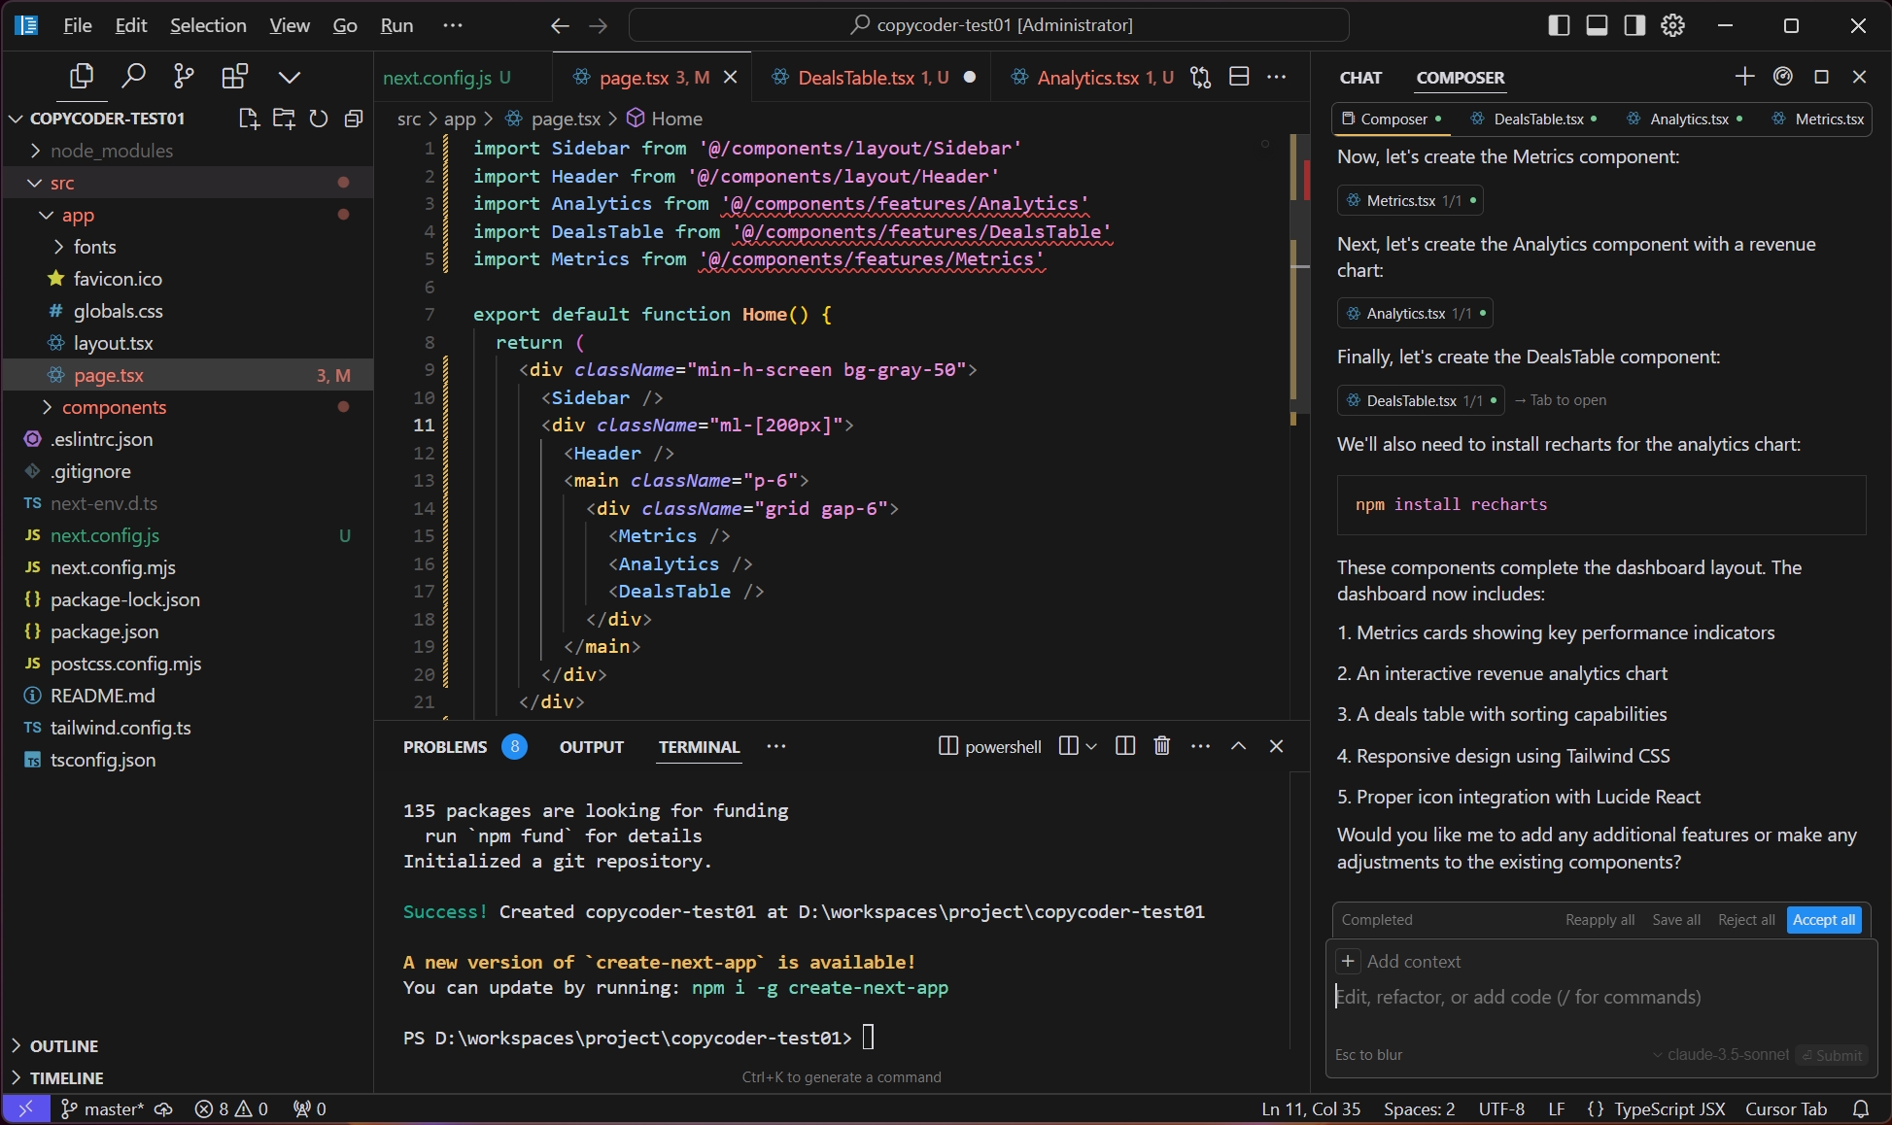Click the Reapply all button
Viewport: 1892px width, 1125px height.
click(1600, 920)
